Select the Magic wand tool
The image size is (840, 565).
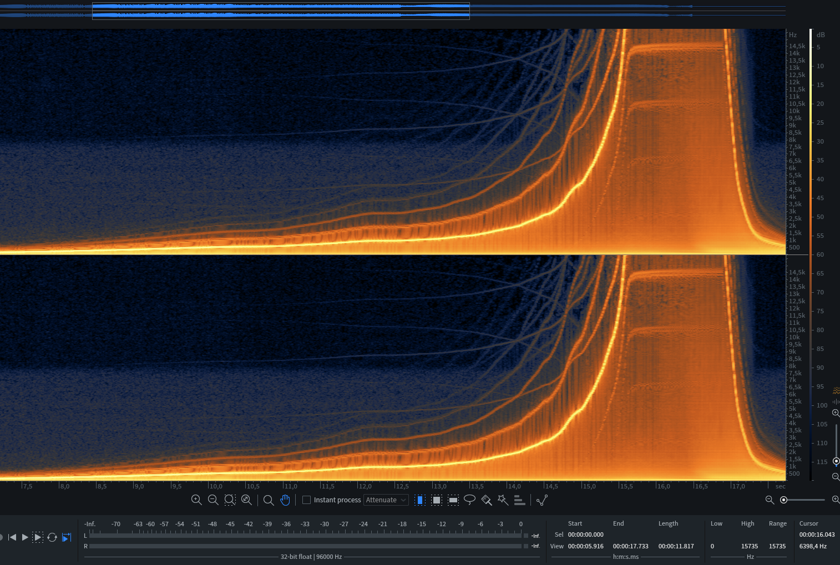coord(503,500)
